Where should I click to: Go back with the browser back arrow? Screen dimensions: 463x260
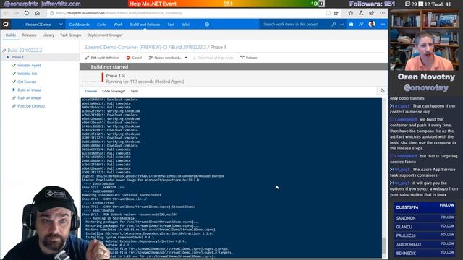click(7, 13)
